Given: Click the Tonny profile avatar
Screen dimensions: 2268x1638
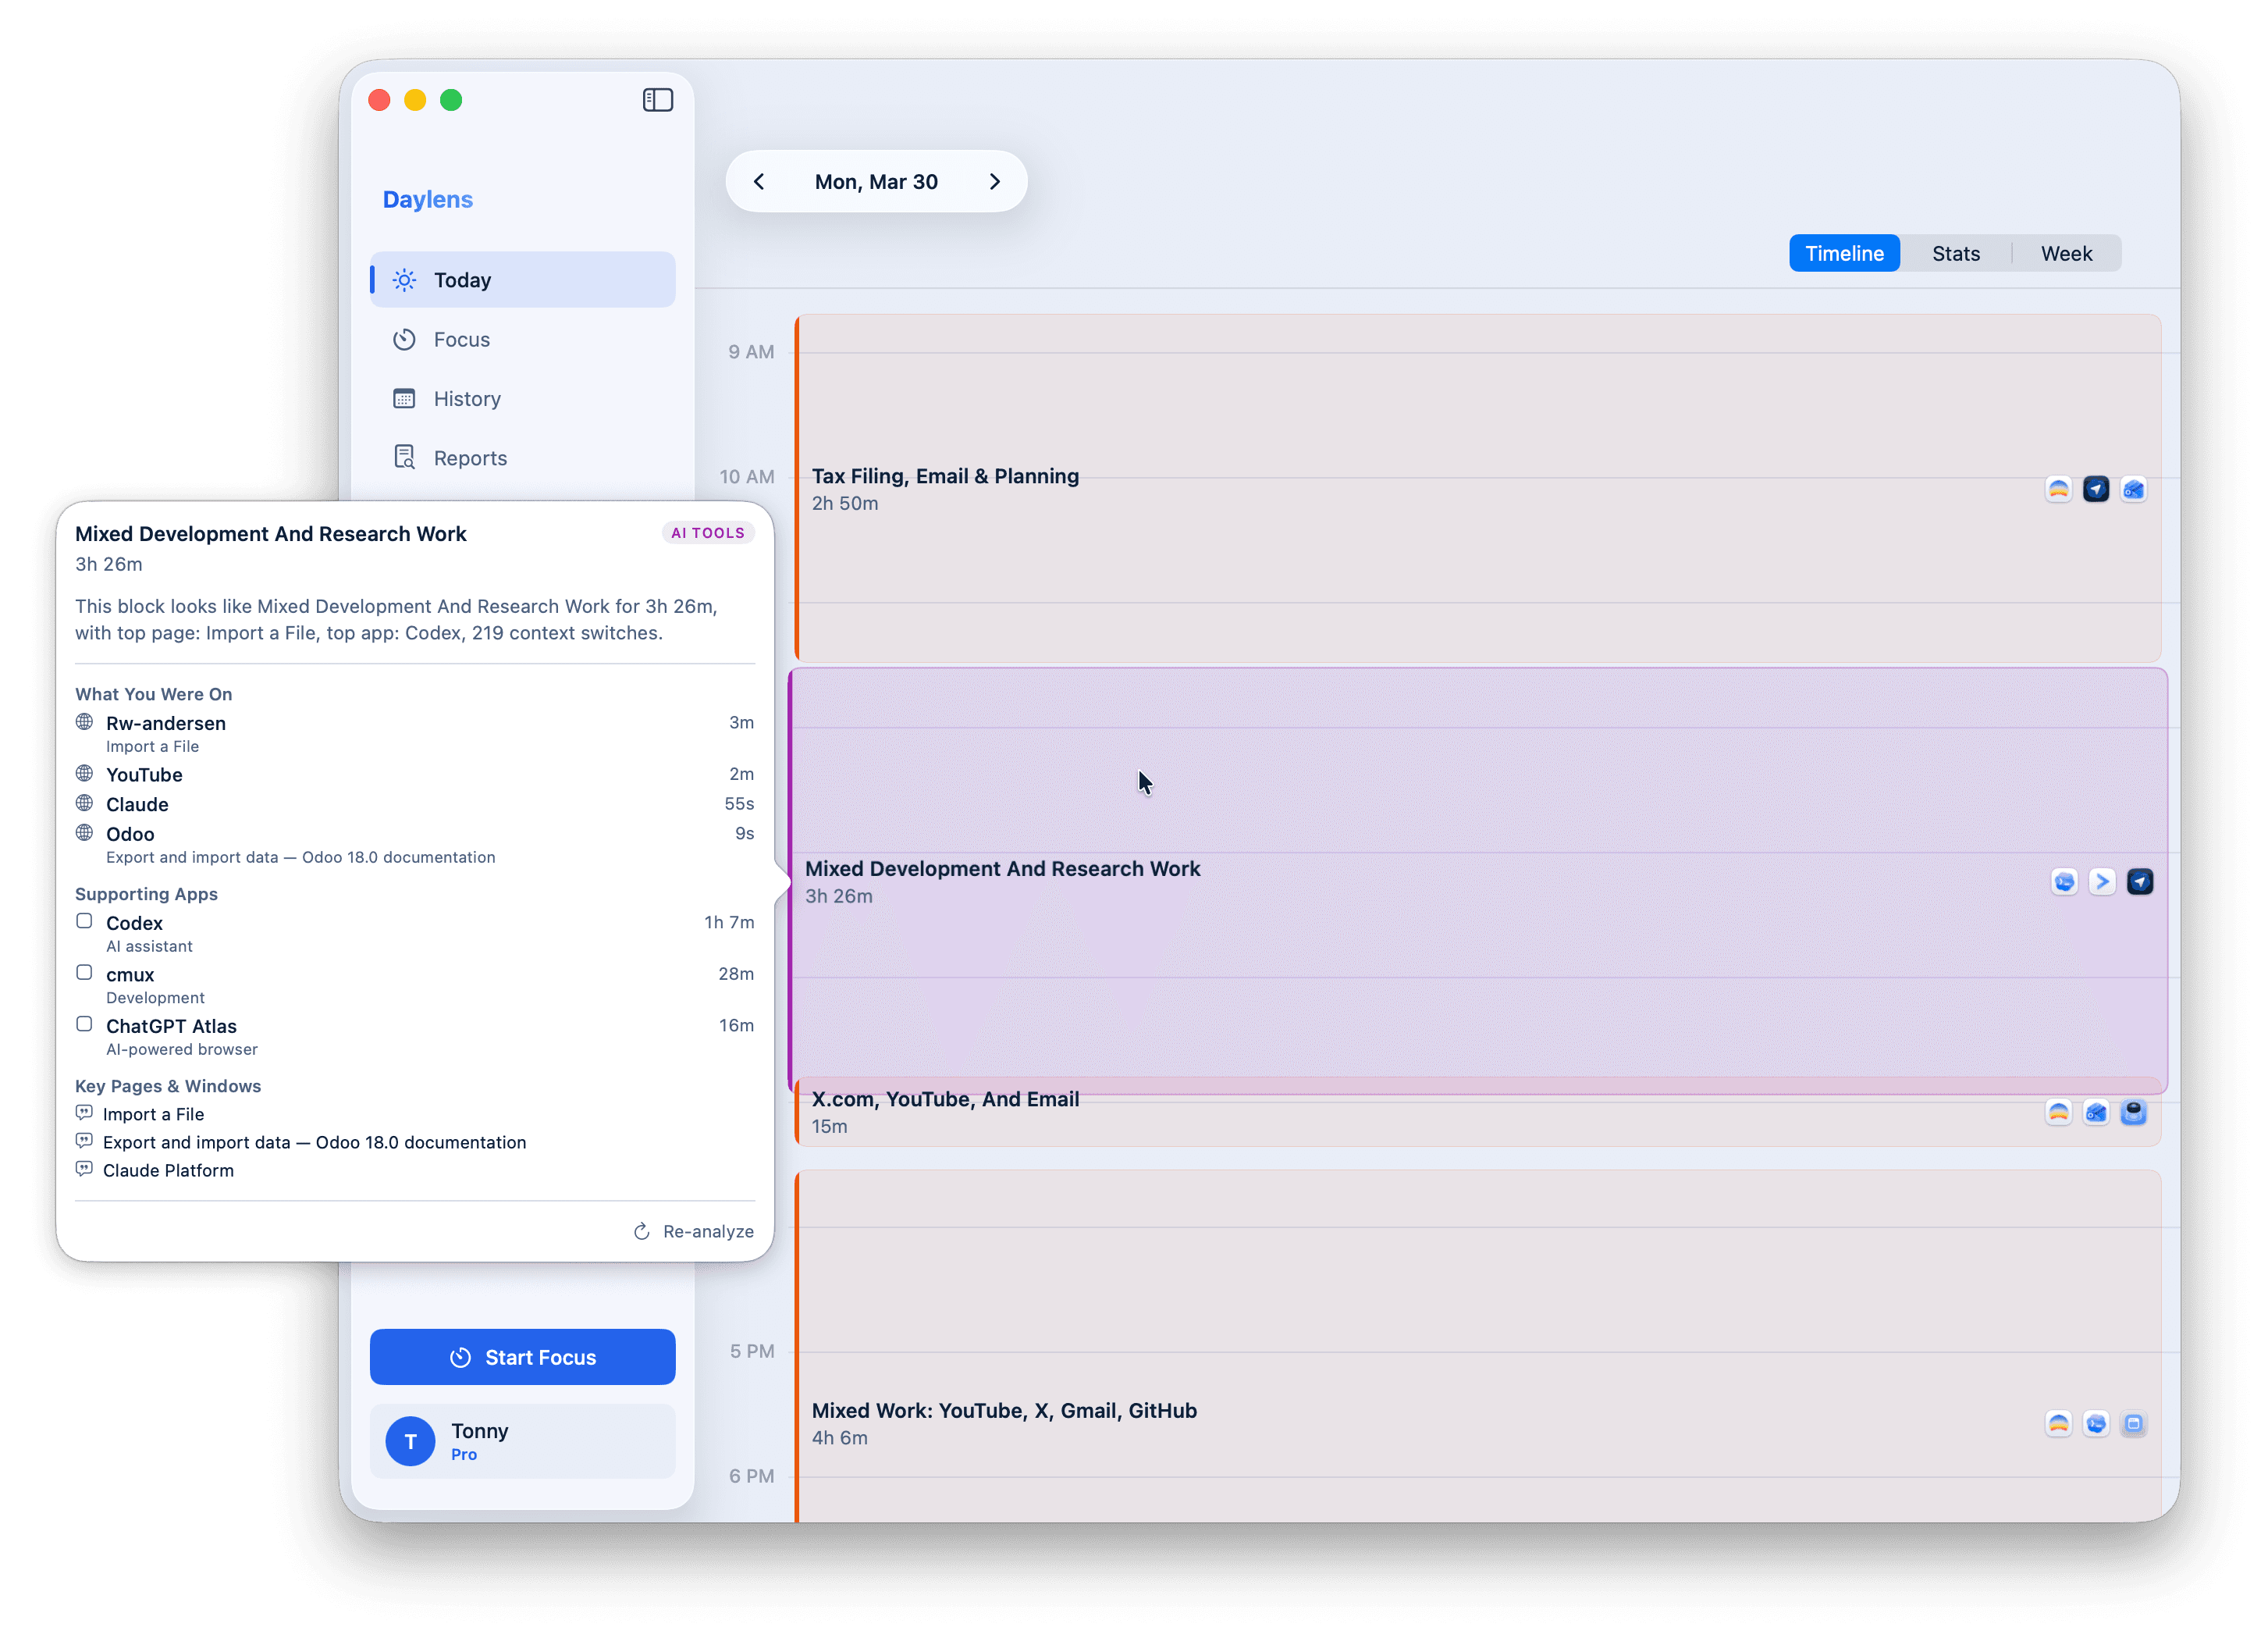Looking at the screenshot, I should (410, 1441).
